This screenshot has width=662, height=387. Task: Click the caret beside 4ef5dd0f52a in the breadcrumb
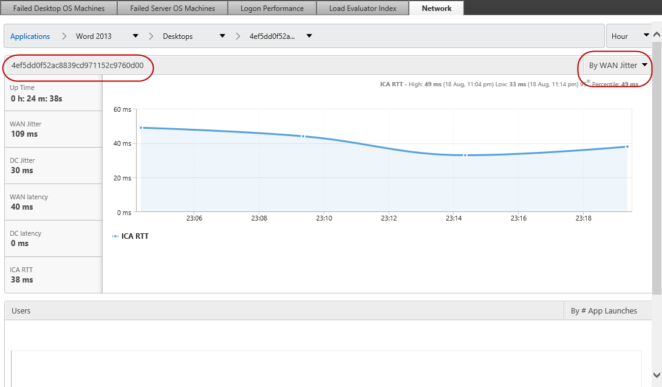coord(309,35)
